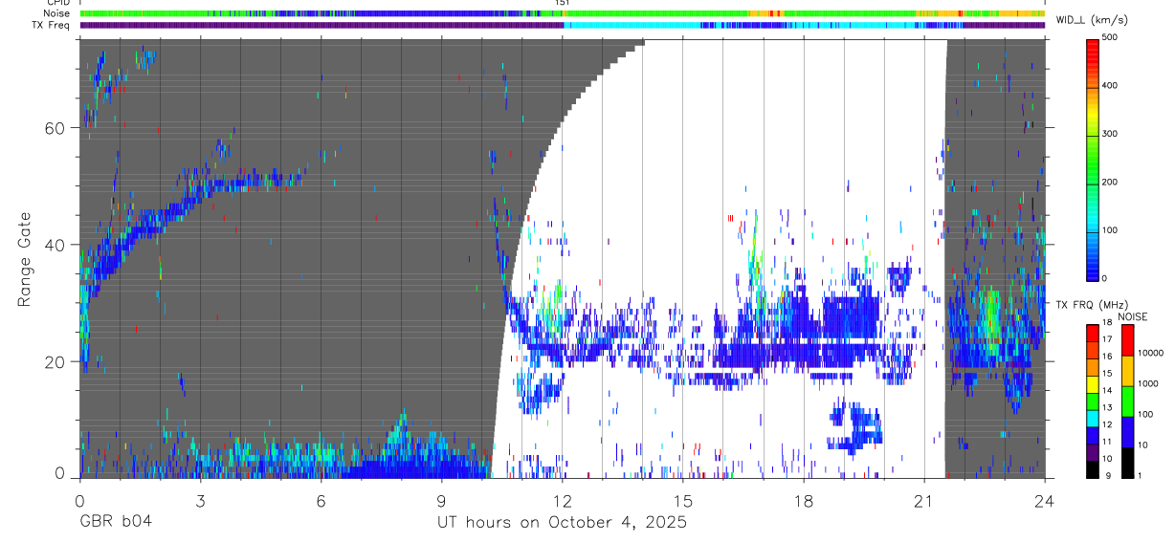Pick the green segment of the NOISE legend

click(1127, 400)
